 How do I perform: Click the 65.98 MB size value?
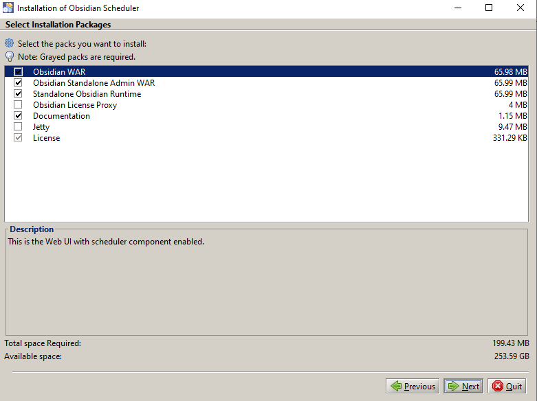coord(510,72)
